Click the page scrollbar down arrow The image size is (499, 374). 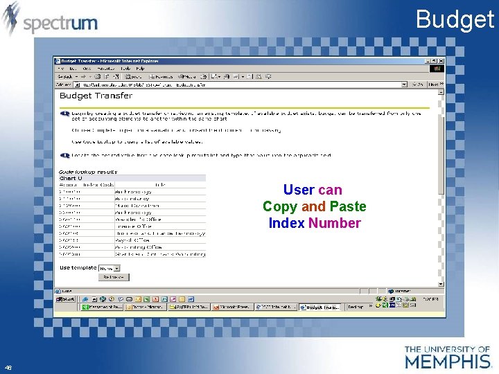(441, 284)
